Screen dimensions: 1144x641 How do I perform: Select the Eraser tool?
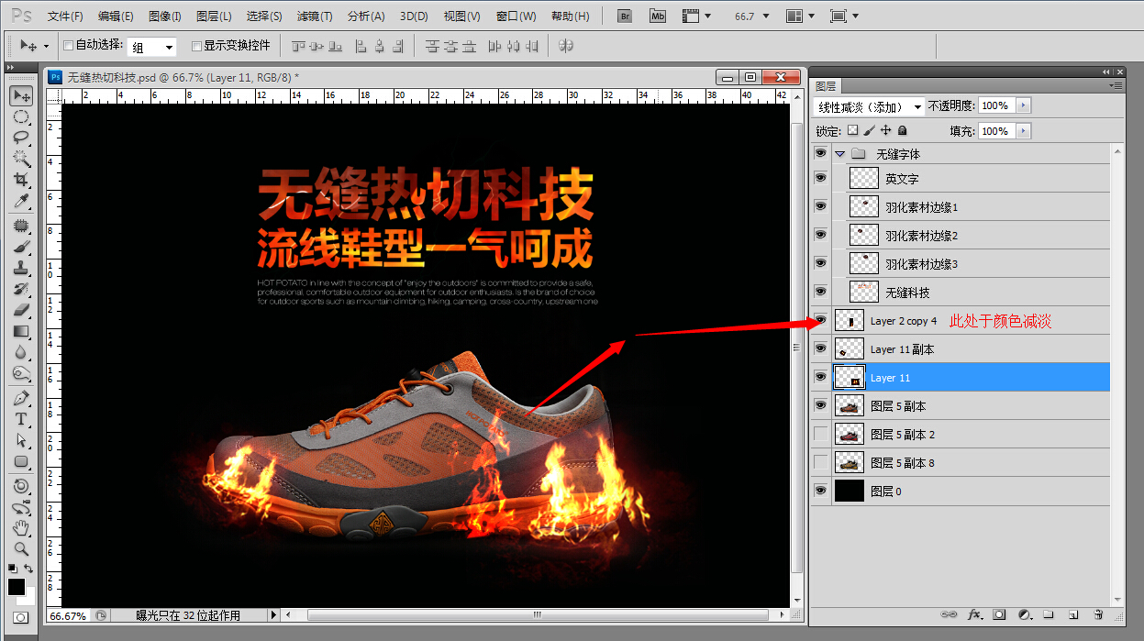click(21, 311)
